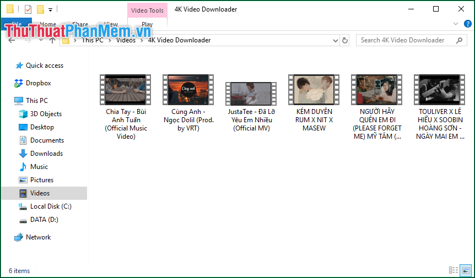The image size is (475, 278).
Task: Switch to large thumbnails view icon
Action: (466, 270)
